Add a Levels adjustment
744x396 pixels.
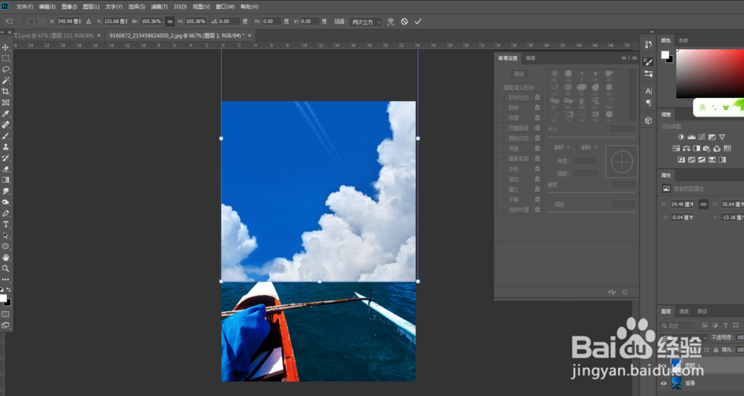[691, 137]
